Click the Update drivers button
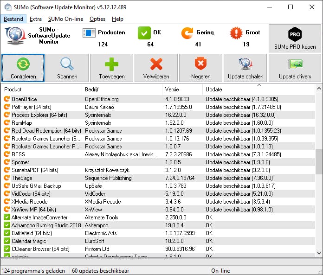 (x=295, y=68)
